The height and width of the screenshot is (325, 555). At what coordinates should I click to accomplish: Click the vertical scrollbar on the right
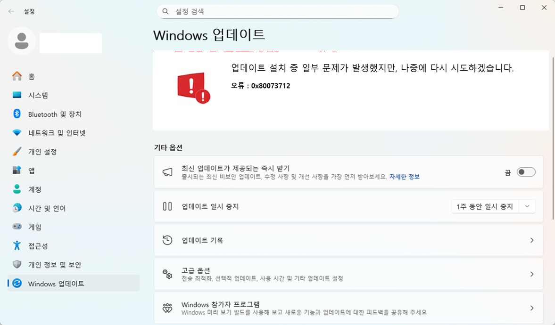click(553, 138)
